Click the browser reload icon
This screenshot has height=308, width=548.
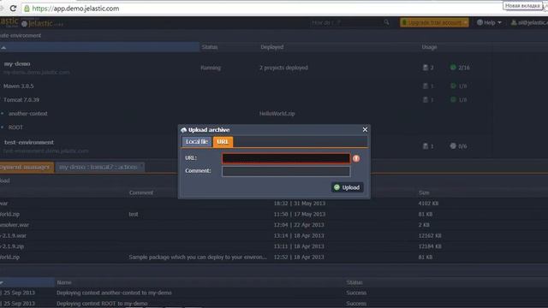click(13, 9)
